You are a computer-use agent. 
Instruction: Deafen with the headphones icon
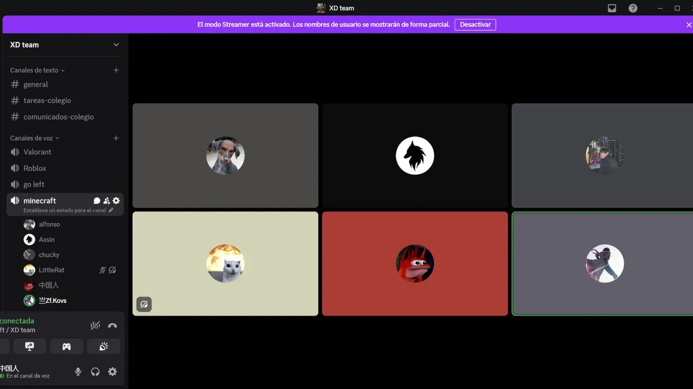click(95, 372)
